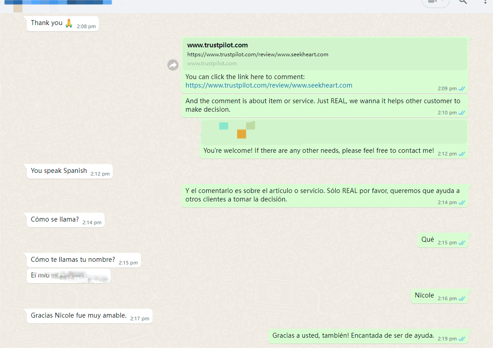The height and width of the screenshot is (348, 493).
Task: Click the "Gracias Nicole fue muy amable" message
Action: (x=79, y=315)
